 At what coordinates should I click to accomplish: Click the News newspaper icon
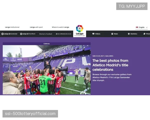[x=112, y=34]
